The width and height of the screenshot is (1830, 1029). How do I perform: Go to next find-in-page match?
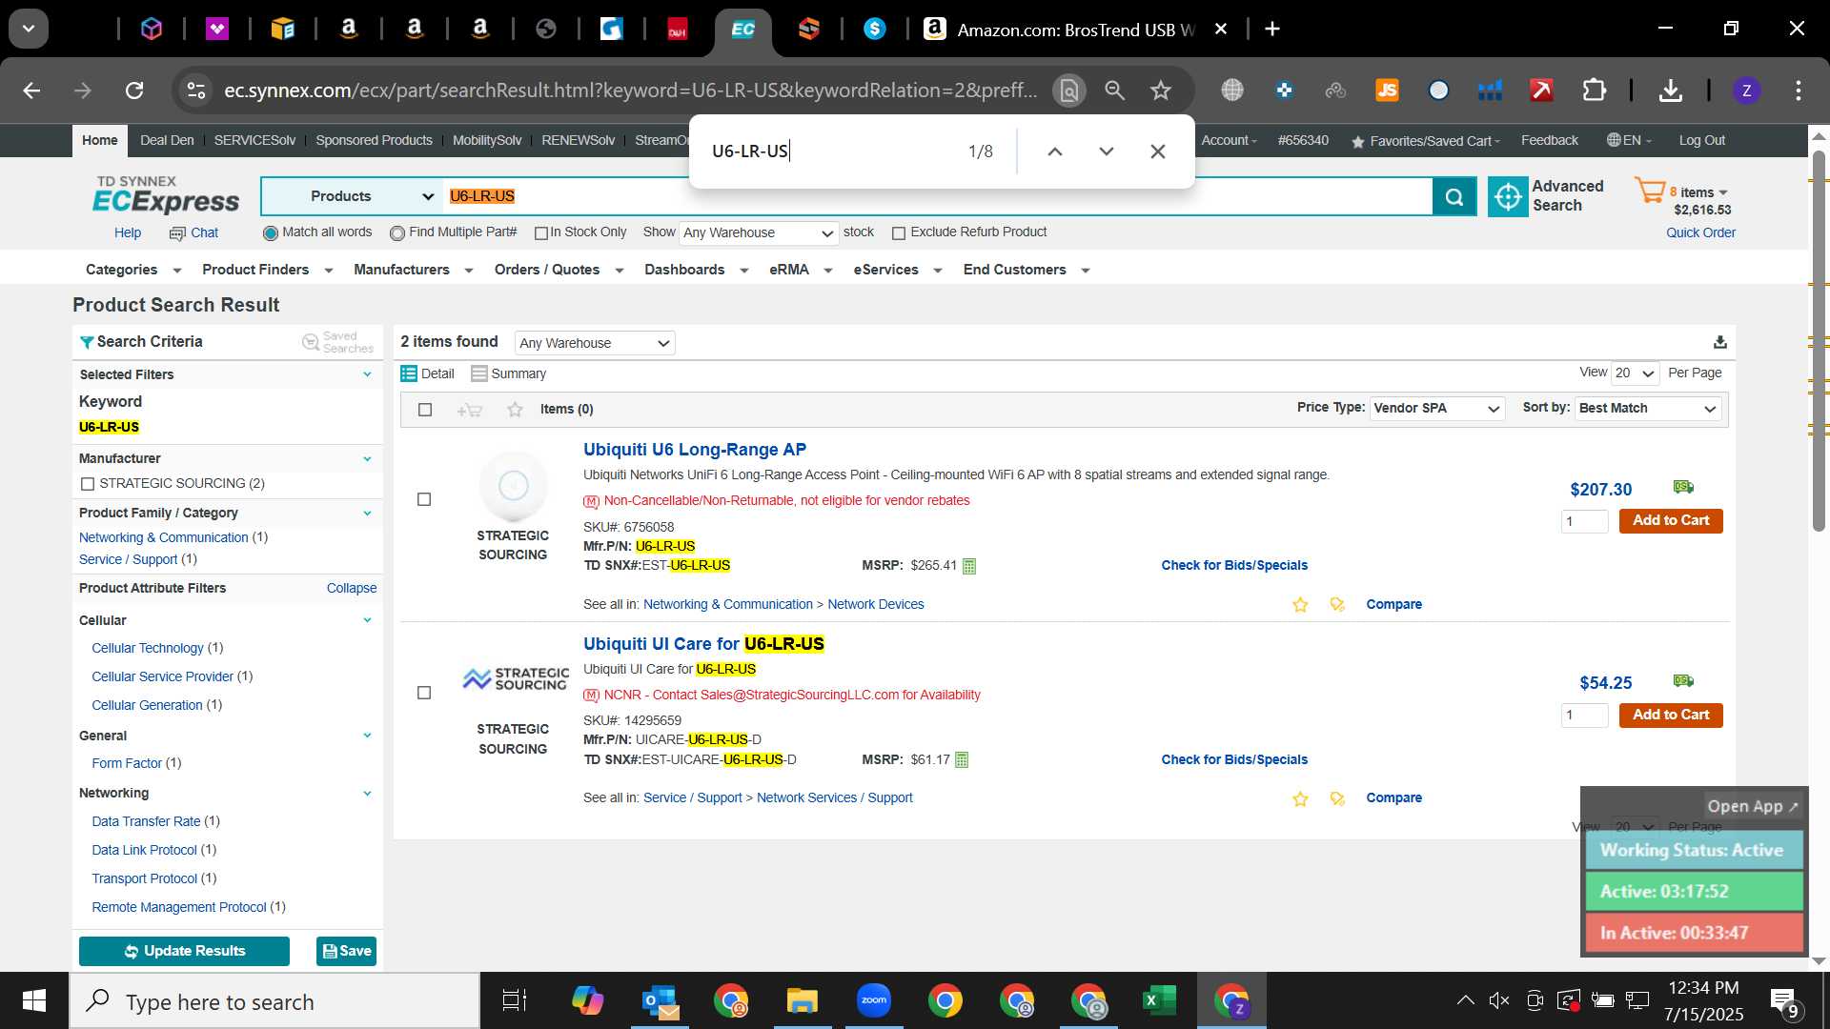coord(1106,151)
